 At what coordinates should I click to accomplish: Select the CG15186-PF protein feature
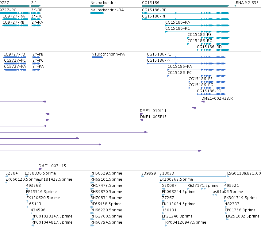coord(186,63)
